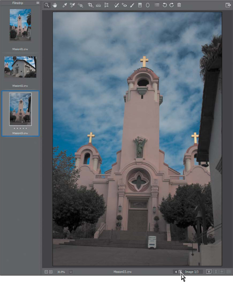Click the Mission01.crw file name label
The image size is (233, 282).
pyautogui.click(x=20, y=49)
